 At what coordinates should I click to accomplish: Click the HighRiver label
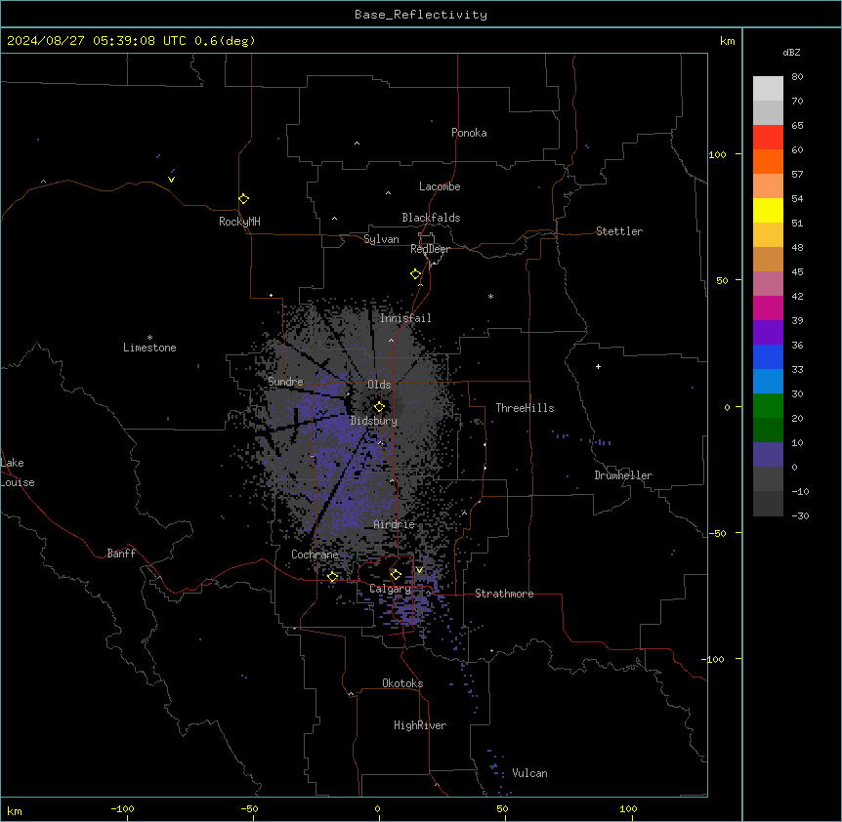point(420,725)
